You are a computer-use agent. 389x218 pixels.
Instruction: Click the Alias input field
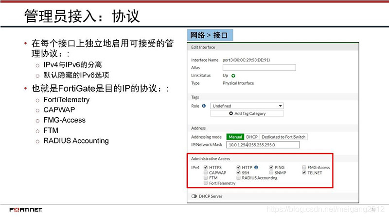(259, 67)
